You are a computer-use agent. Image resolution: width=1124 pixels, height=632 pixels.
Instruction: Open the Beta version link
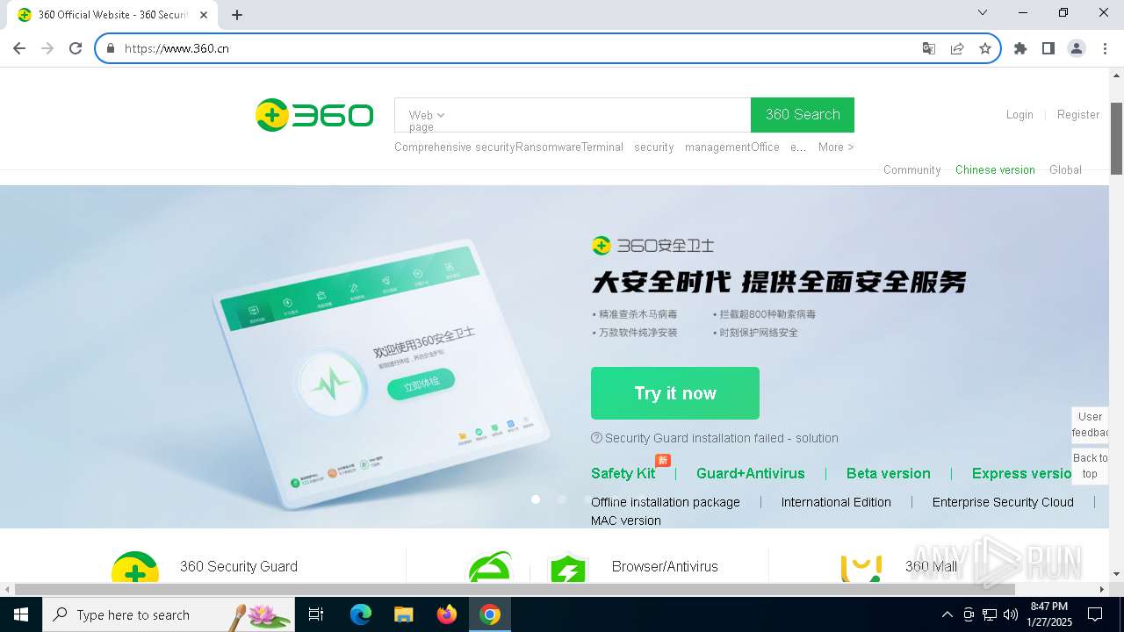888,473
